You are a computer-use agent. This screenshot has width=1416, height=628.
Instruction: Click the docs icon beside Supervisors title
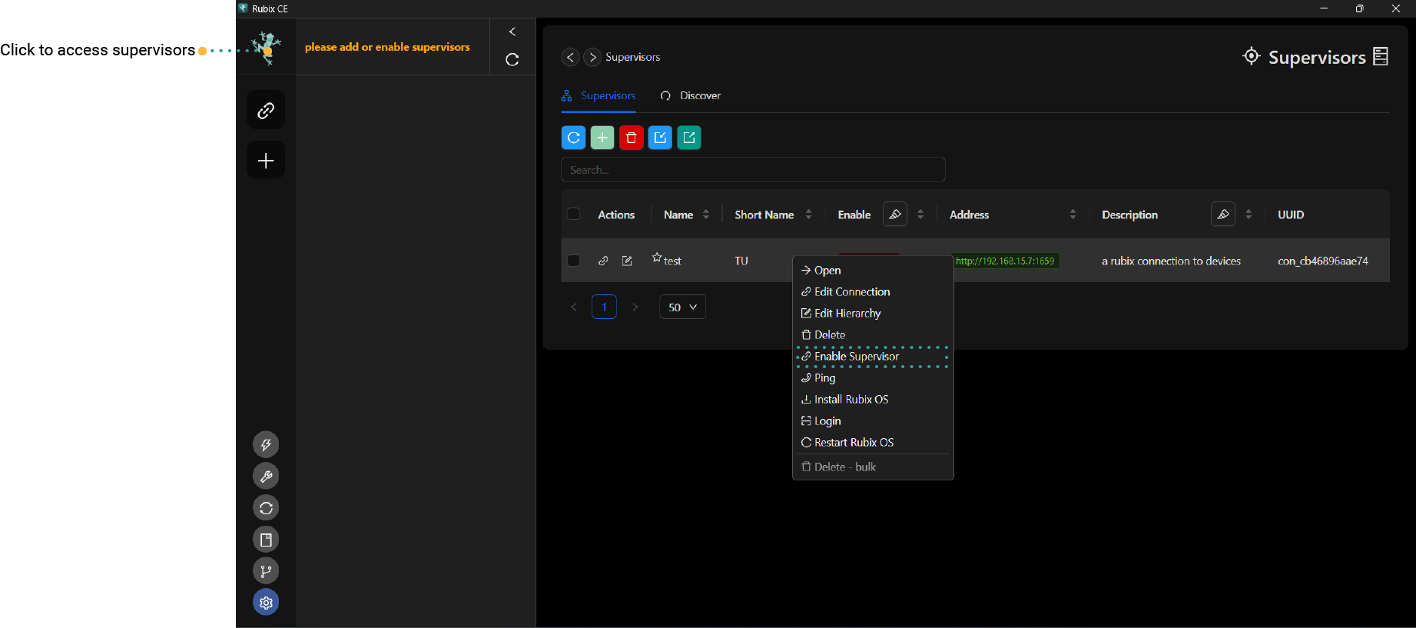[x=1381, y=56]
